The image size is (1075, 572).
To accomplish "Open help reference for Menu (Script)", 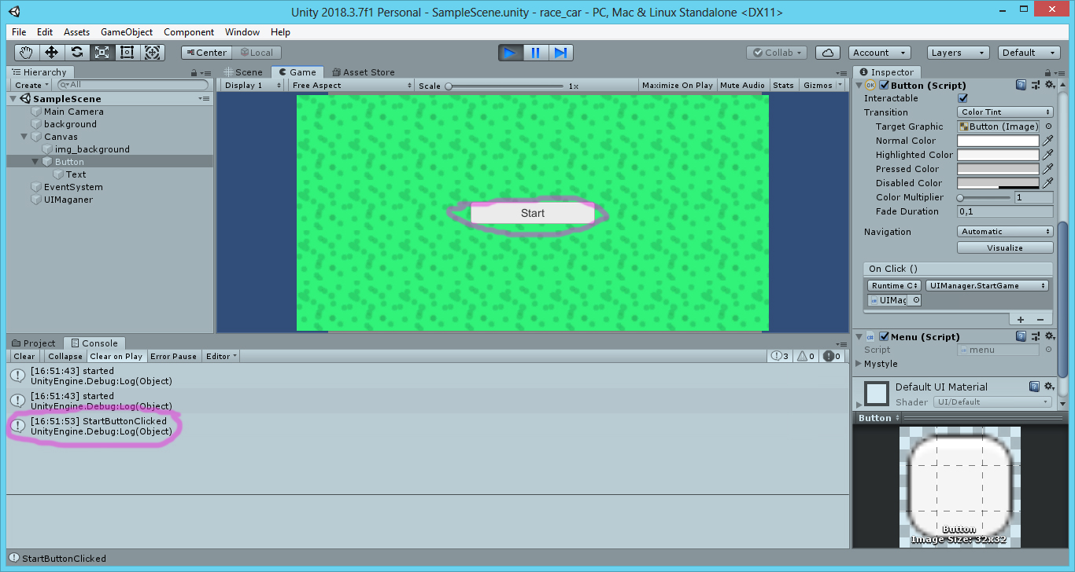I will tap(1021, 336).
